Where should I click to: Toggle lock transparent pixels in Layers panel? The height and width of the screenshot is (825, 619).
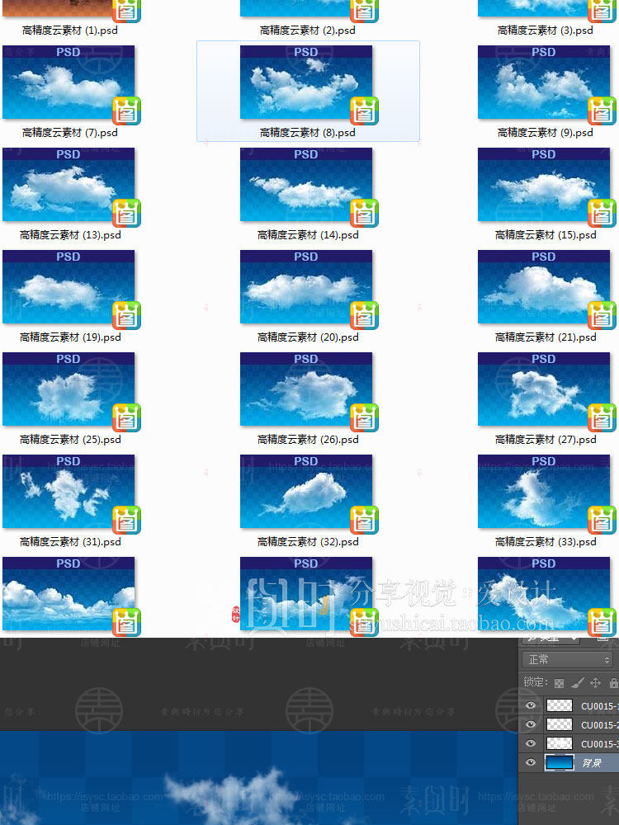559,683
